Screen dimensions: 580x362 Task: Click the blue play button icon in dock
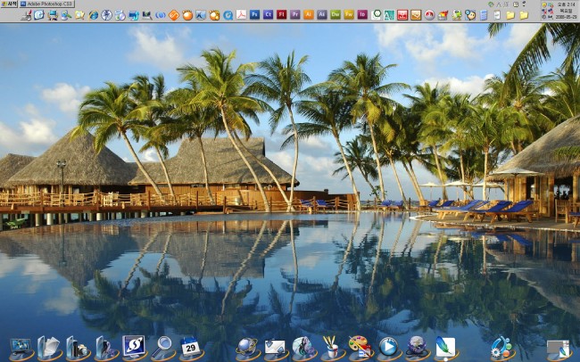pyautogui.click(x=387, y=347)
